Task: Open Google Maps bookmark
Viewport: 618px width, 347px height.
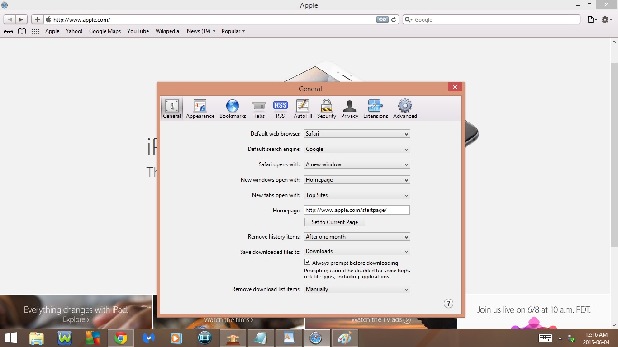Action: tap(105, 31)
